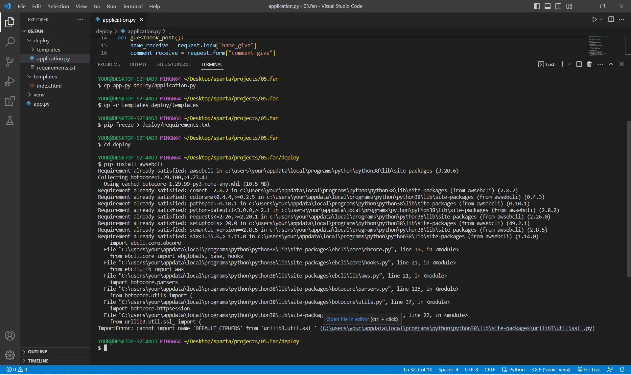Toggle the Primary Side Bar layout button
631x375 pixels.
(537, 6)
